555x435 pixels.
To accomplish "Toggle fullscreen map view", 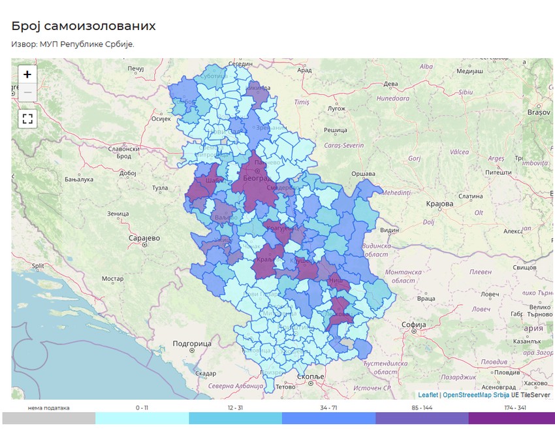I will coord(26,118).
